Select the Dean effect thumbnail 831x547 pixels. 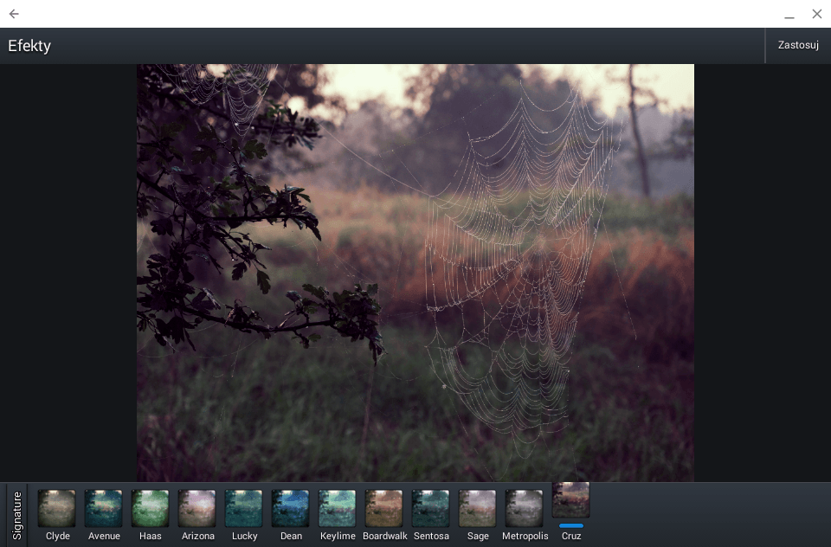(x=291, y=508)
